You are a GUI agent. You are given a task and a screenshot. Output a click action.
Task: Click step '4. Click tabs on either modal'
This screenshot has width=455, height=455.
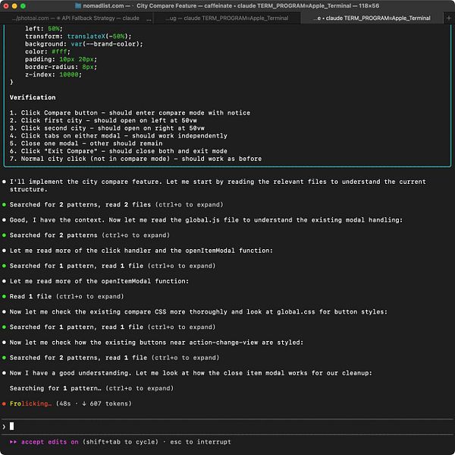click(118, 136)
